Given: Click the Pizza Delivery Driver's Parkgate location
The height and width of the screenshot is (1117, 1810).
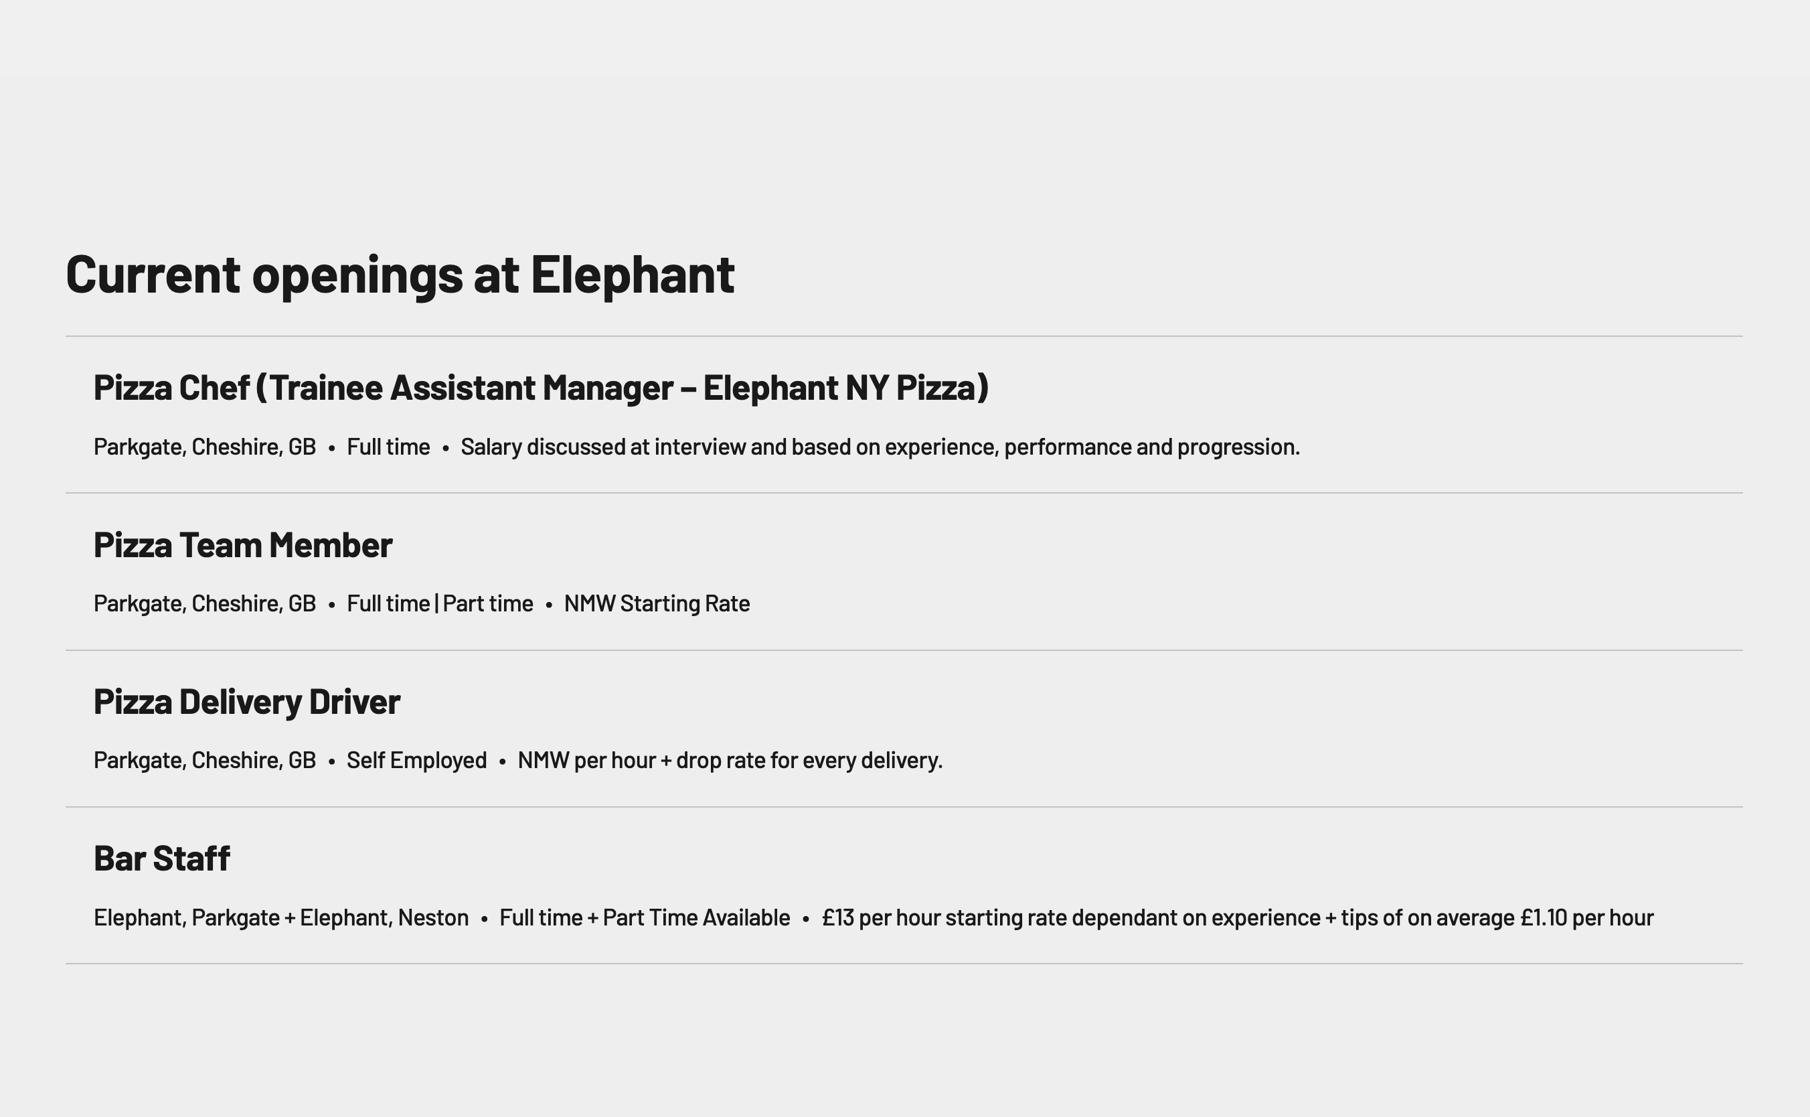Looking at the screenshot, I should tap(205, 760).
